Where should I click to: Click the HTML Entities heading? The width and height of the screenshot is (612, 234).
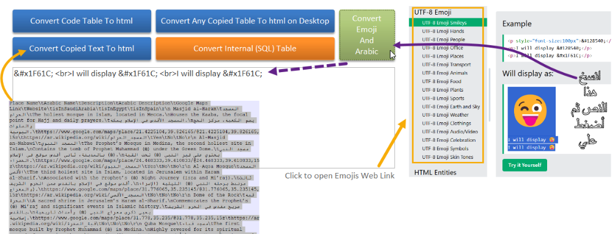tap(435, 172)
